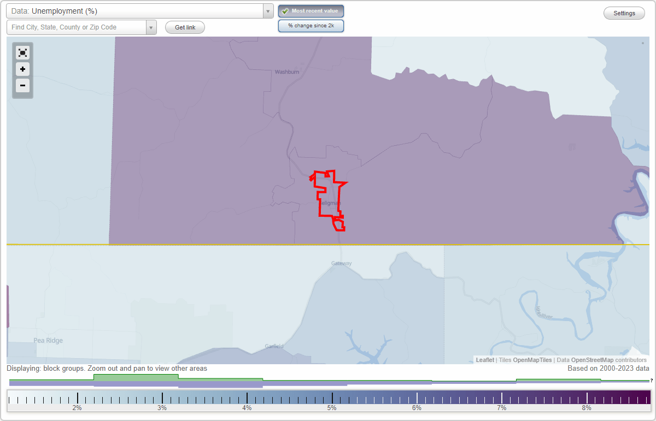Open the Settings button
The width and height of the screenshot is (656, 421).
click(624, 14)
